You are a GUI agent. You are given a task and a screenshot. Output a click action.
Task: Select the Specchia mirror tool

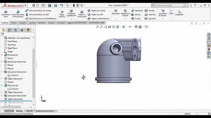[x=150, y=19]
